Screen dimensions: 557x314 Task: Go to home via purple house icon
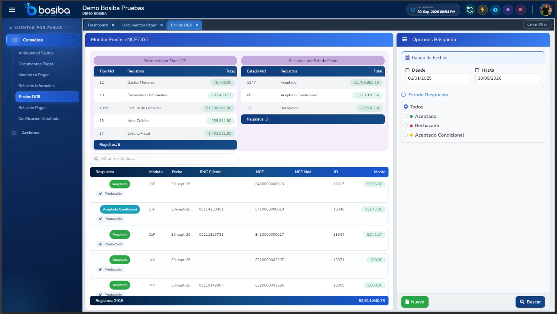coord(508,10)
